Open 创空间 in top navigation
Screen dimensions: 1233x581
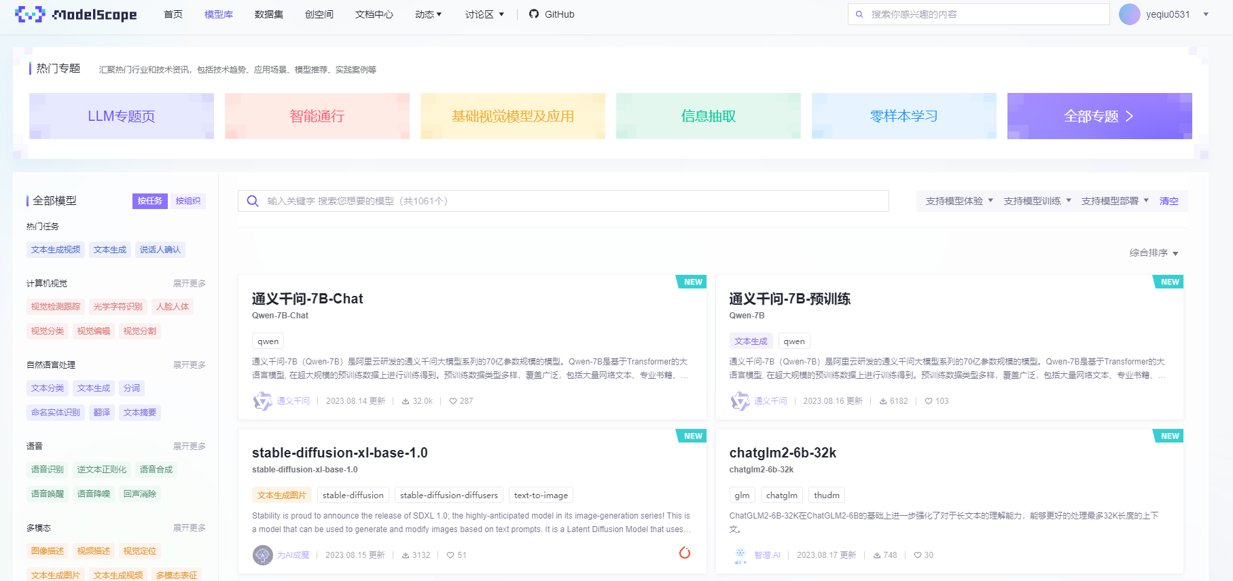pyautogui.click(x=319, y=14)
